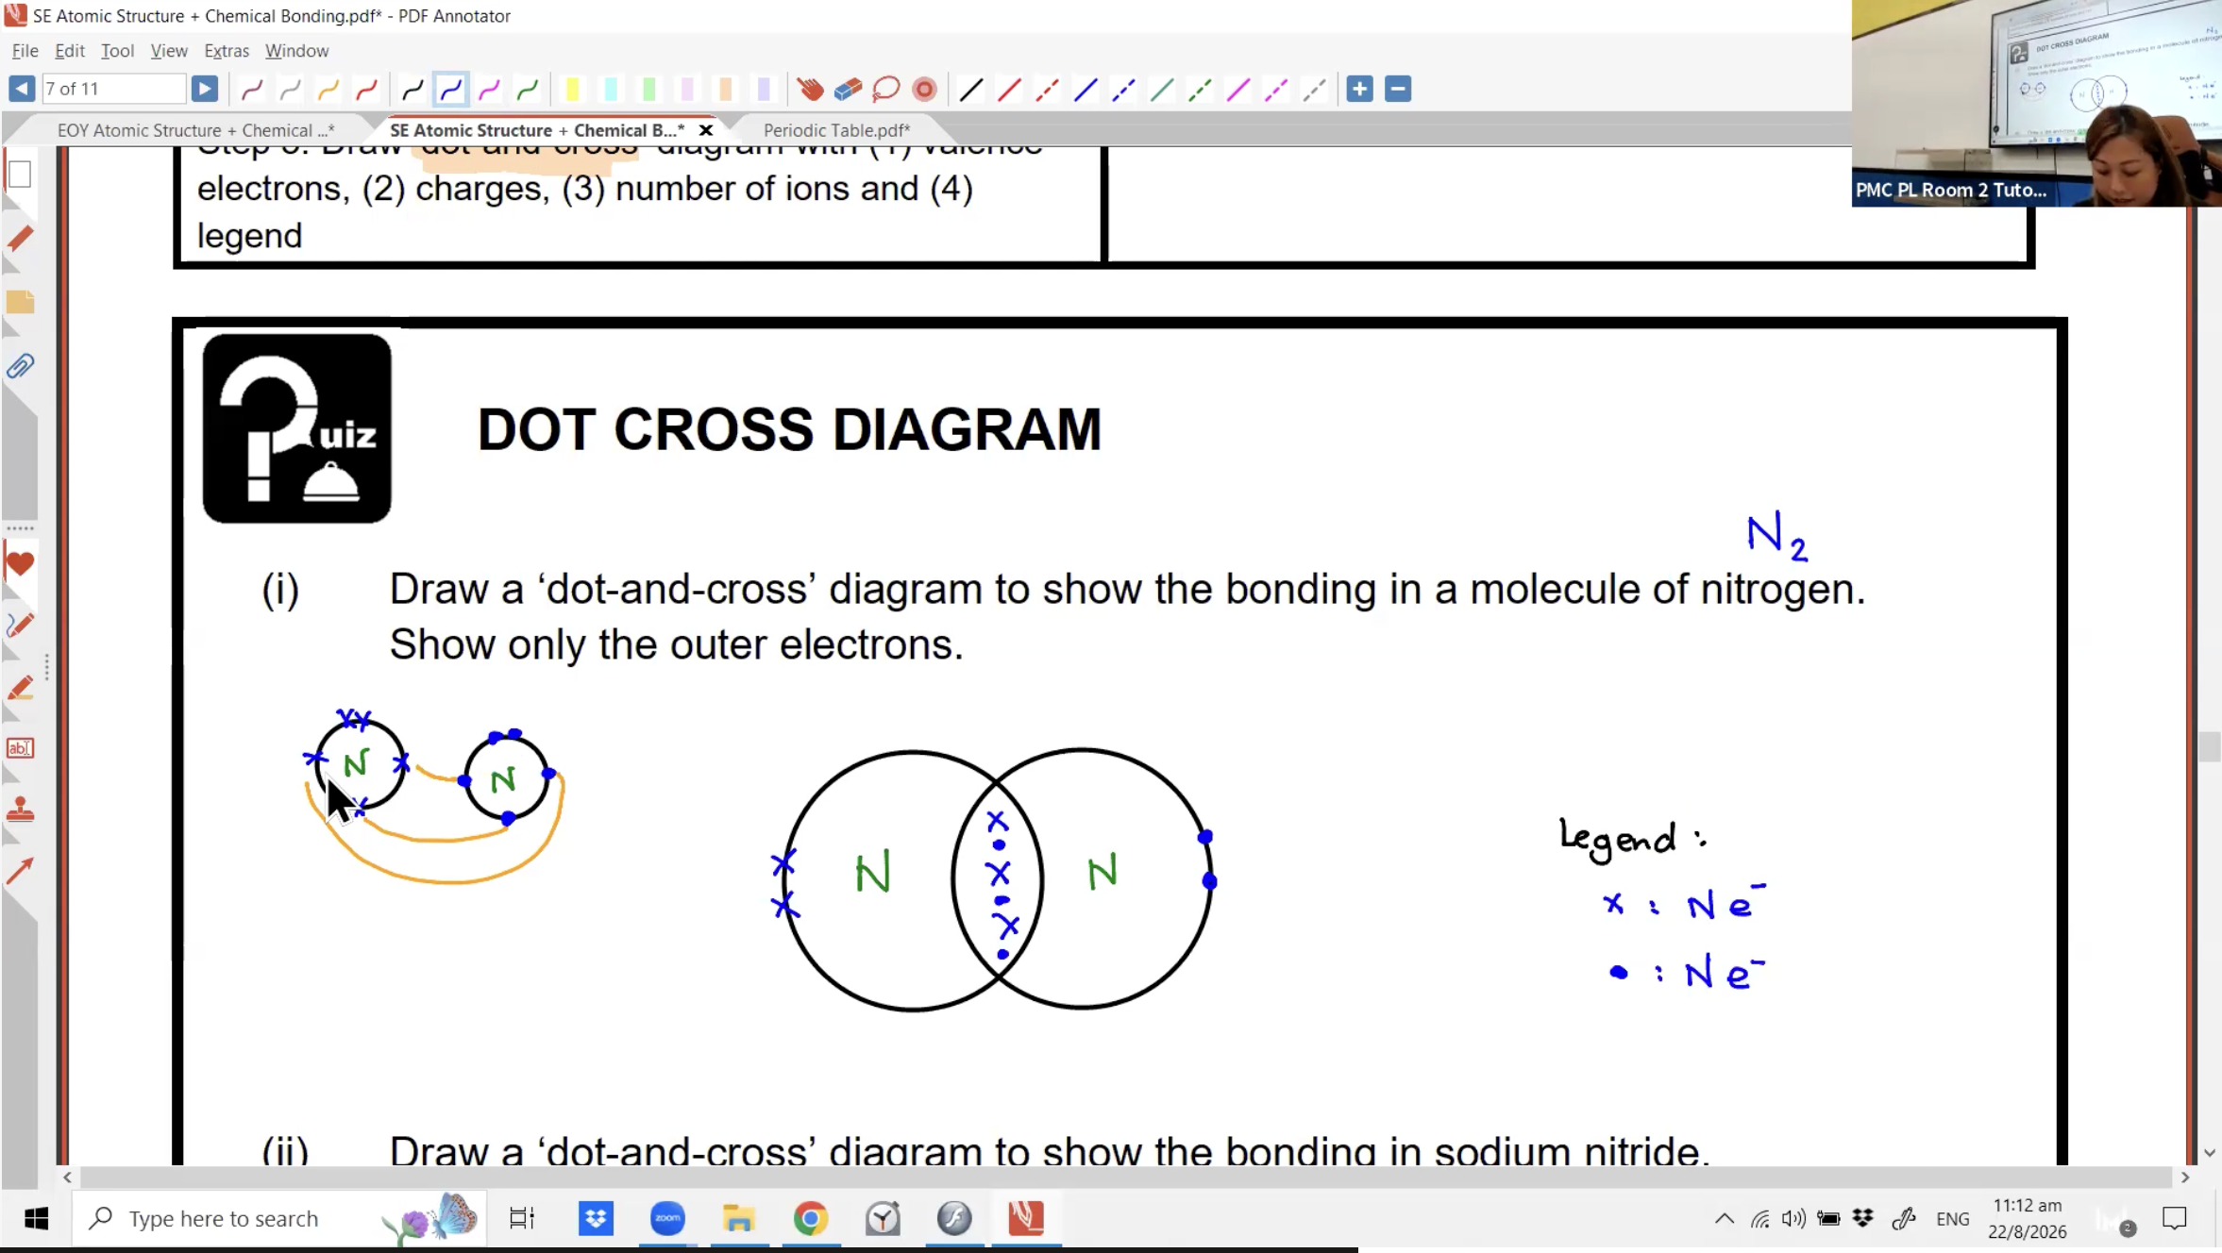Click the Windows Start button
The width and height of the screenshot is (2222, 1253).
coord(36,1218)
